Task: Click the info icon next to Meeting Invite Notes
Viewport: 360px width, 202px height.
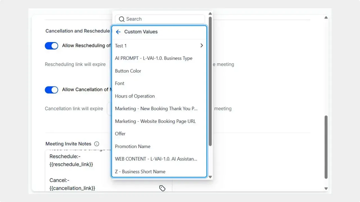Action: [96, 144]
